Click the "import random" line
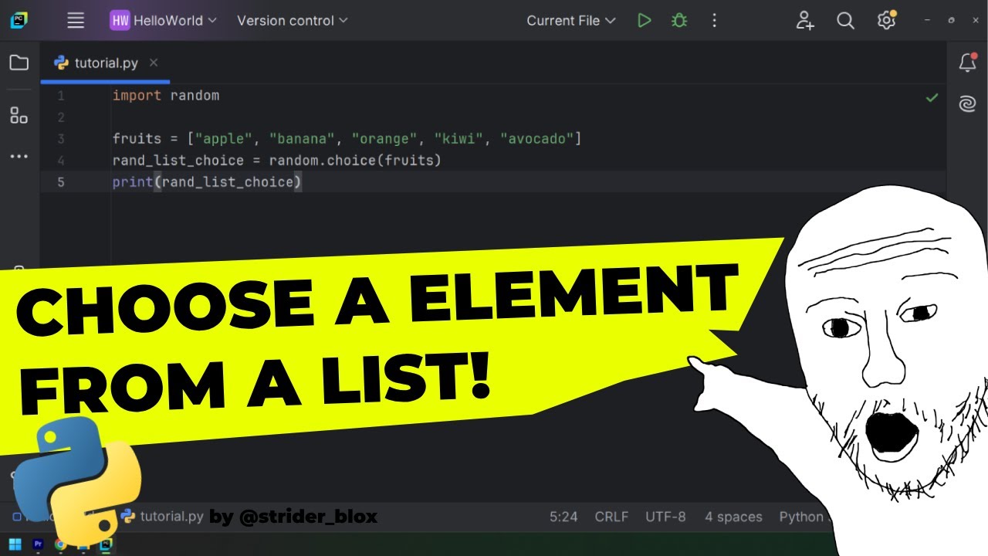988x556 pixels. (166, 96)
